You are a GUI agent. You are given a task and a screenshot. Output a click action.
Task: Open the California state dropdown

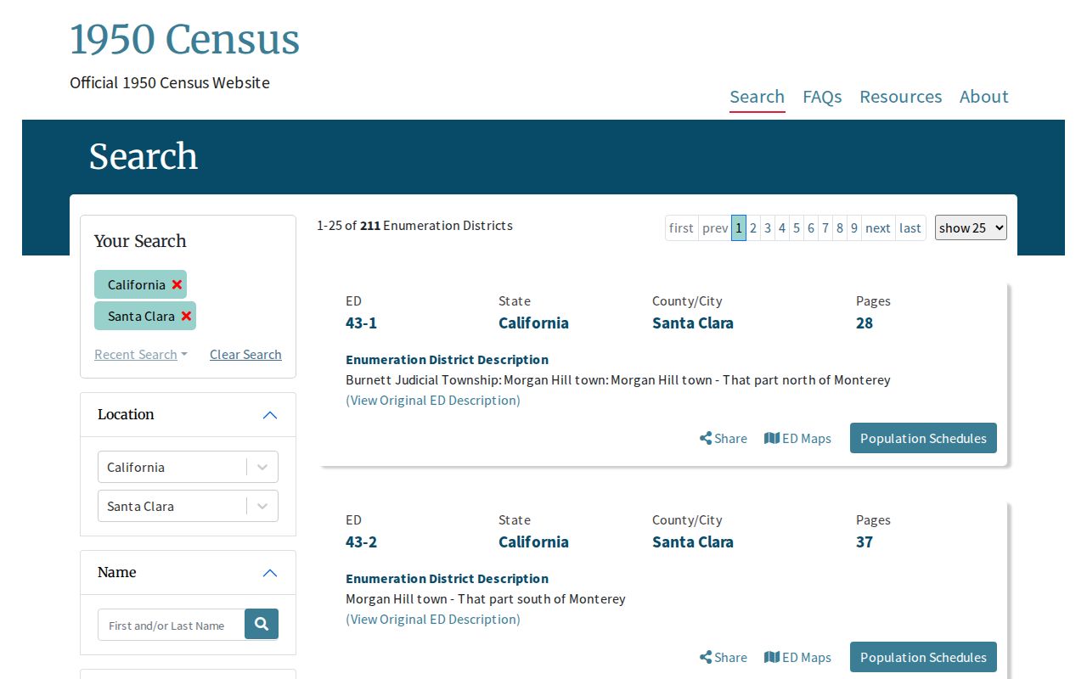(x=188, y=467)
